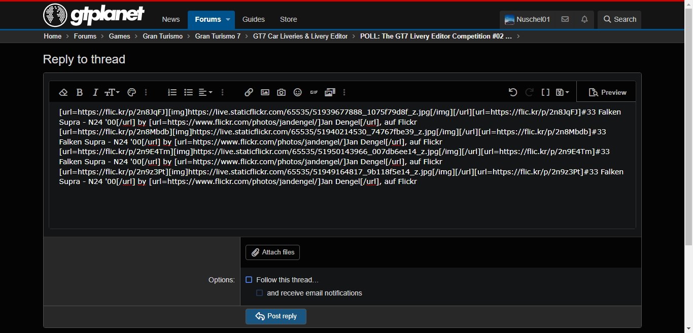Check and receive email notifications

click(259, 293)
